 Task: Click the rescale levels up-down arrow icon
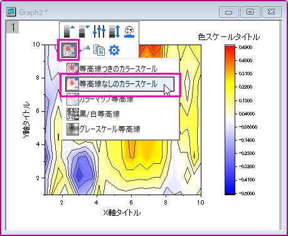point(115,31)
